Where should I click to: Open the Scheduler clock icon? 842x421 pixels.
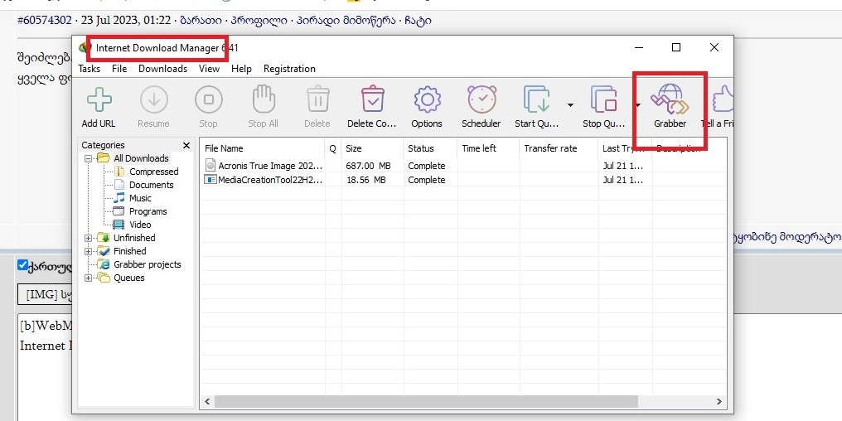(x=481, y=100)
